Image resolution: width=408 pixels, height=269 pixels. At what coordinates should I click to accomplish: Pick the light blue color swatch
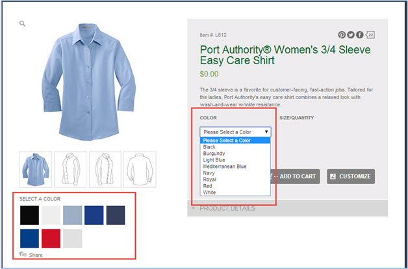coord(73,216)
